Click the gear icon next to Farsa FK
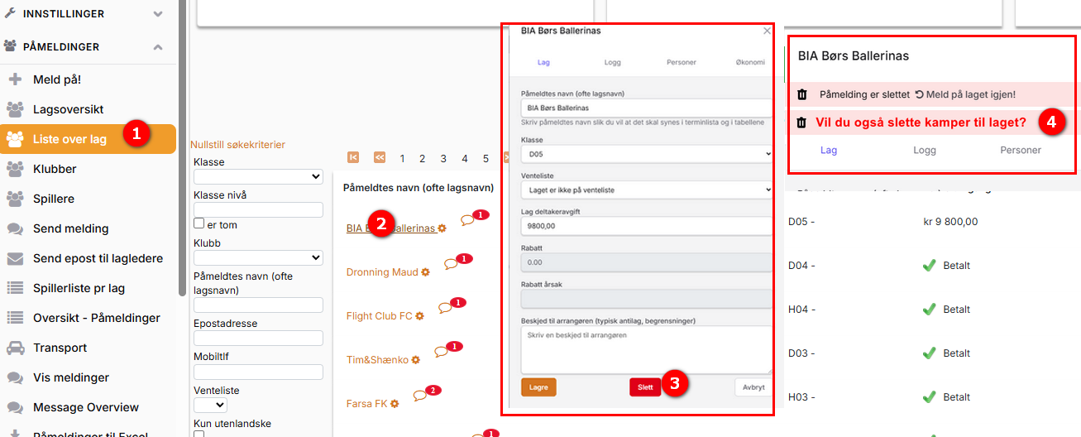 coord(395,404)
